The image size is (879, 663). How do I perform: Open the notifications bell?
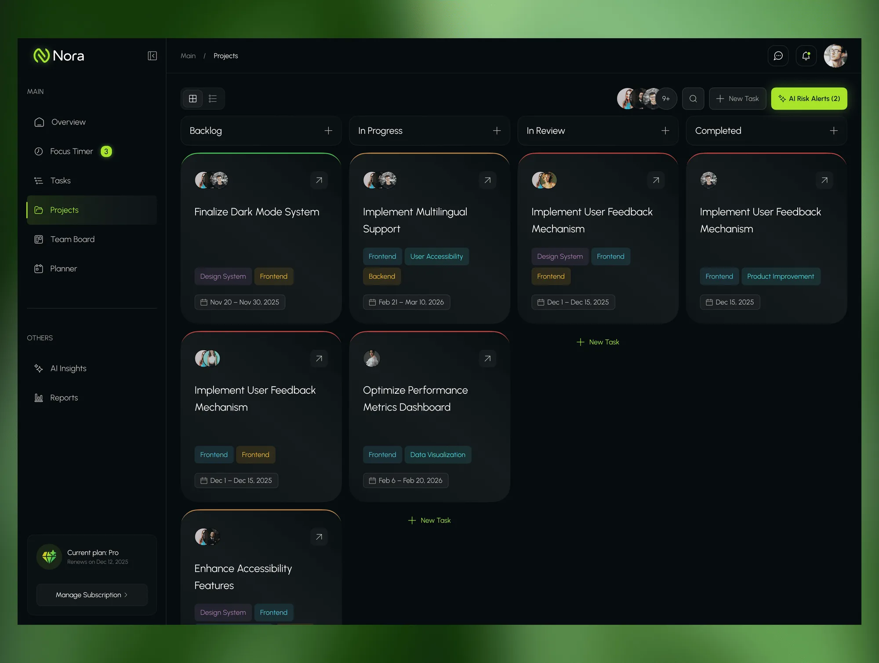806,56
